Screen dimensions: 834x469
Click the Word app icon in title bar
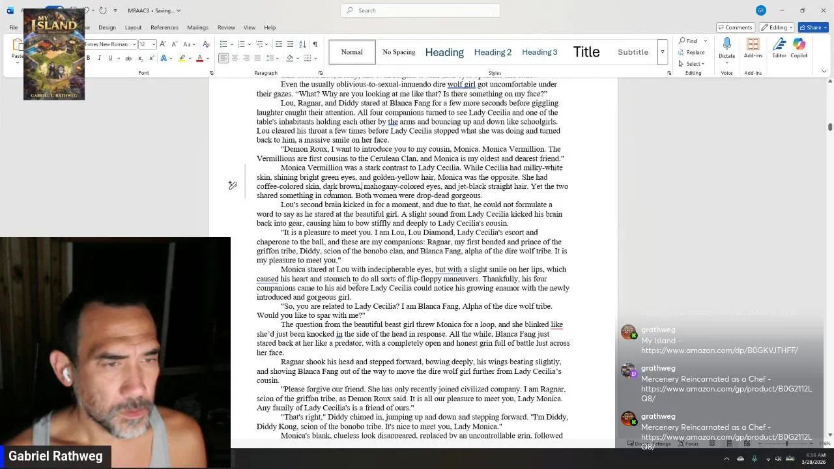(10, 10)
